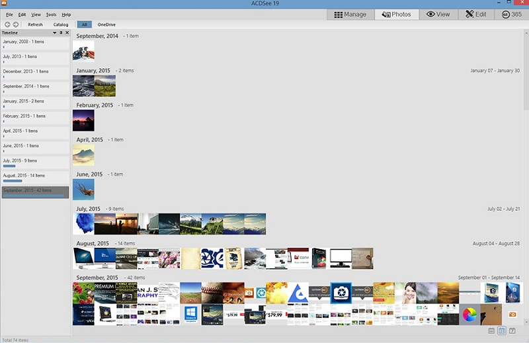The image size is (529, 343).
Task: Click the September, 2015 group heading
Action: (x=97, y=278)
